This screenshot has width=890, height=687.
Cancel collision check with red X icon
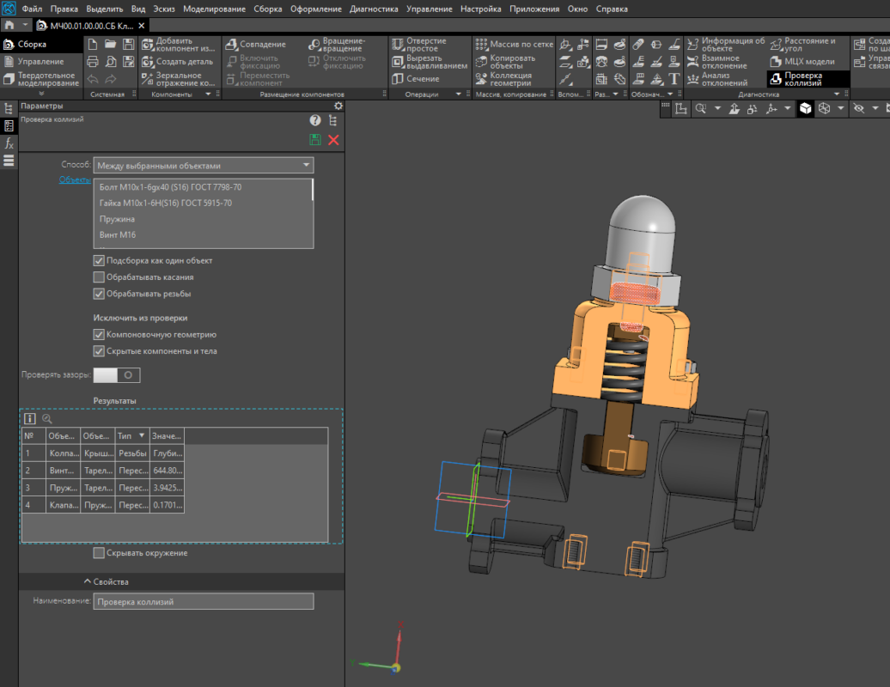(333, 140)
